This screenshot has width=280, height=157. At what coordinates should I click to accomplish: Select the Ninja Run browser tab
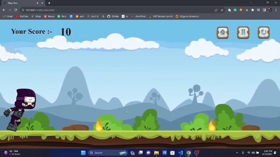click(23, 3)
